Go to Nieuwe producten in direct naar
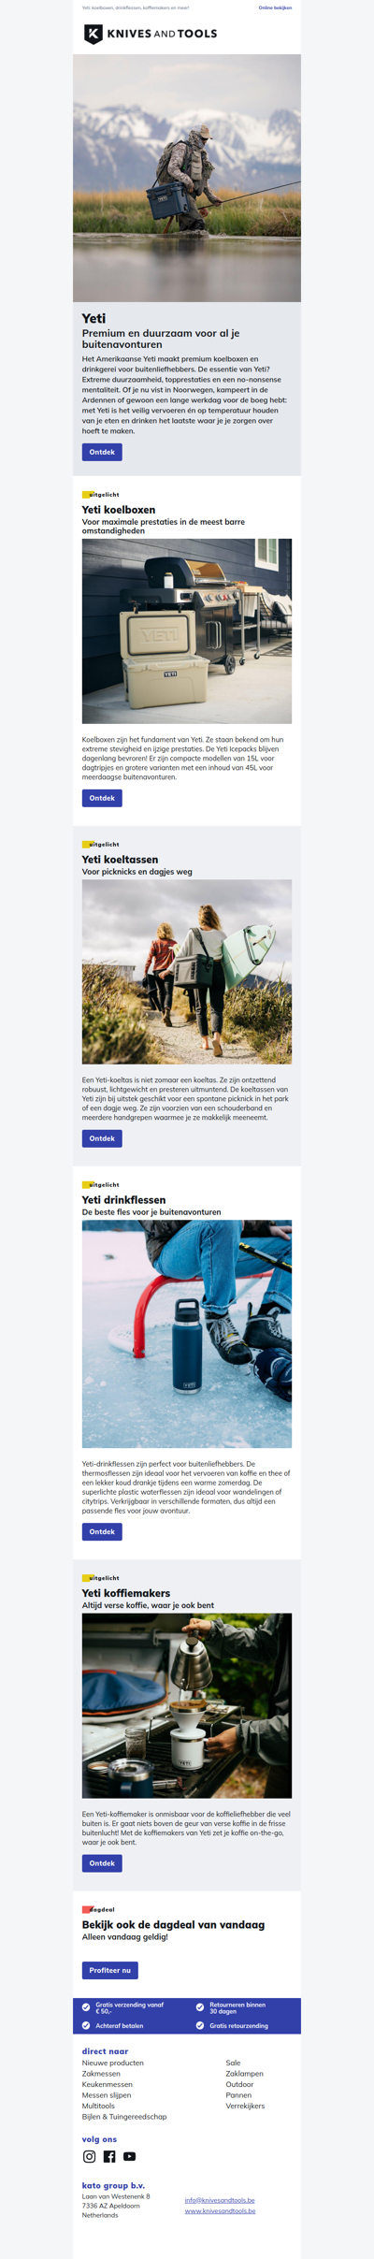 tap(113, 2063)
